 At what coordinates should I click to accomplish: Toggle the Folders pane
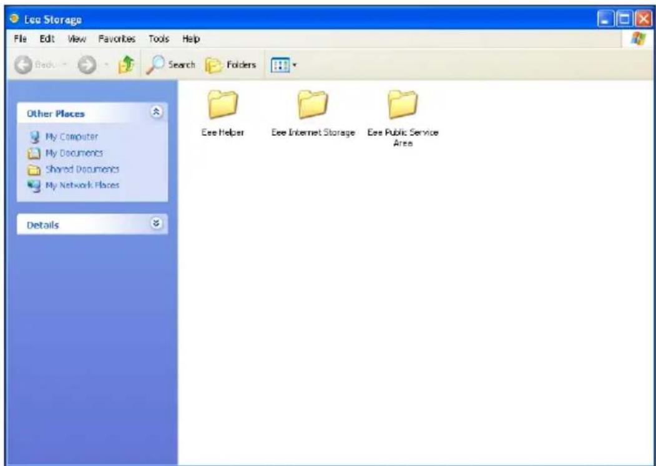click(230, 65)
